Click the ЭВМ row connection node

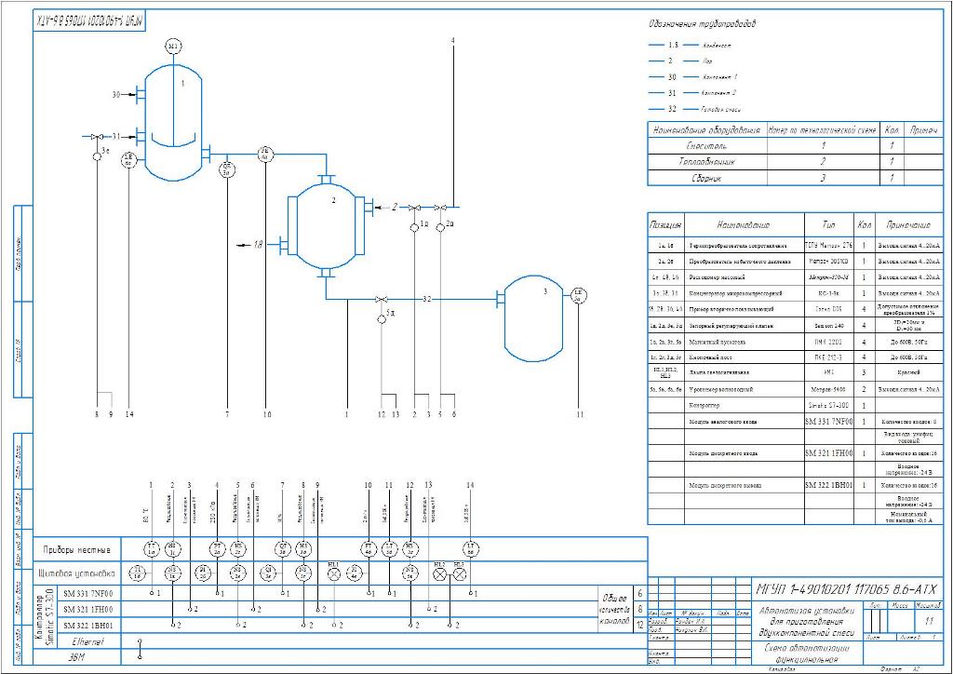140,657
